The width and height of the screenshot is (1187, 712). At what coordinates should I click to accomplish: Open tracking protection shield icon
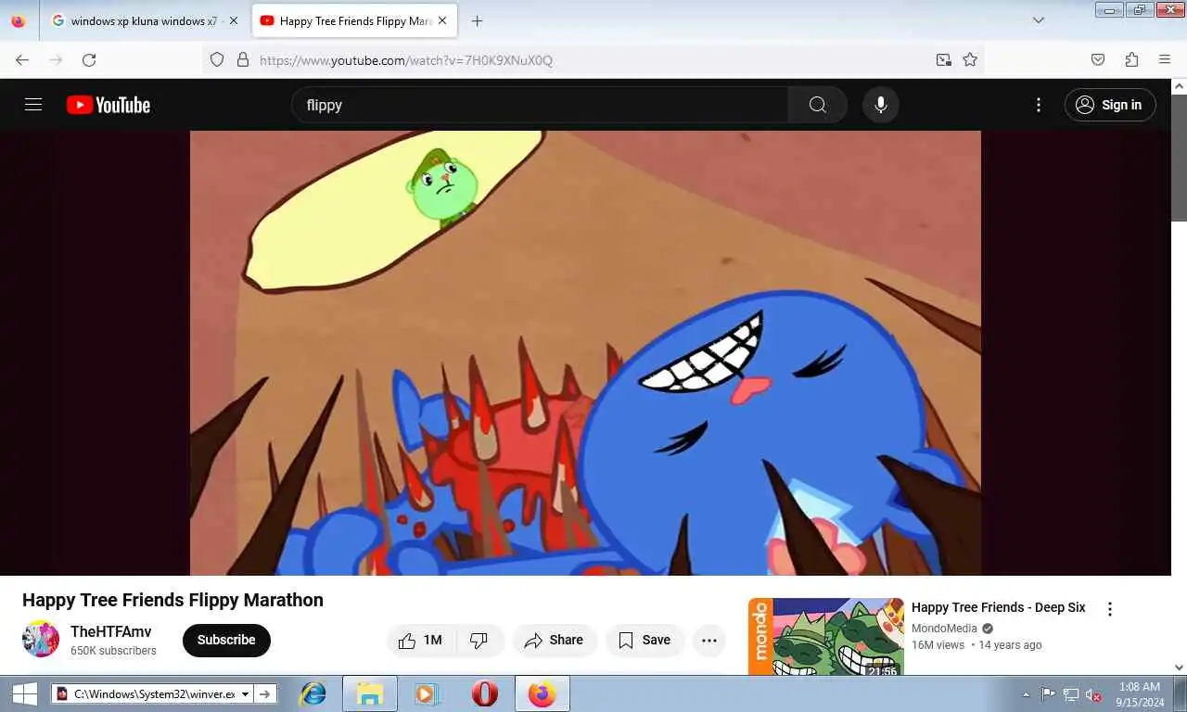pyautogui.click(x=217, y=59)
